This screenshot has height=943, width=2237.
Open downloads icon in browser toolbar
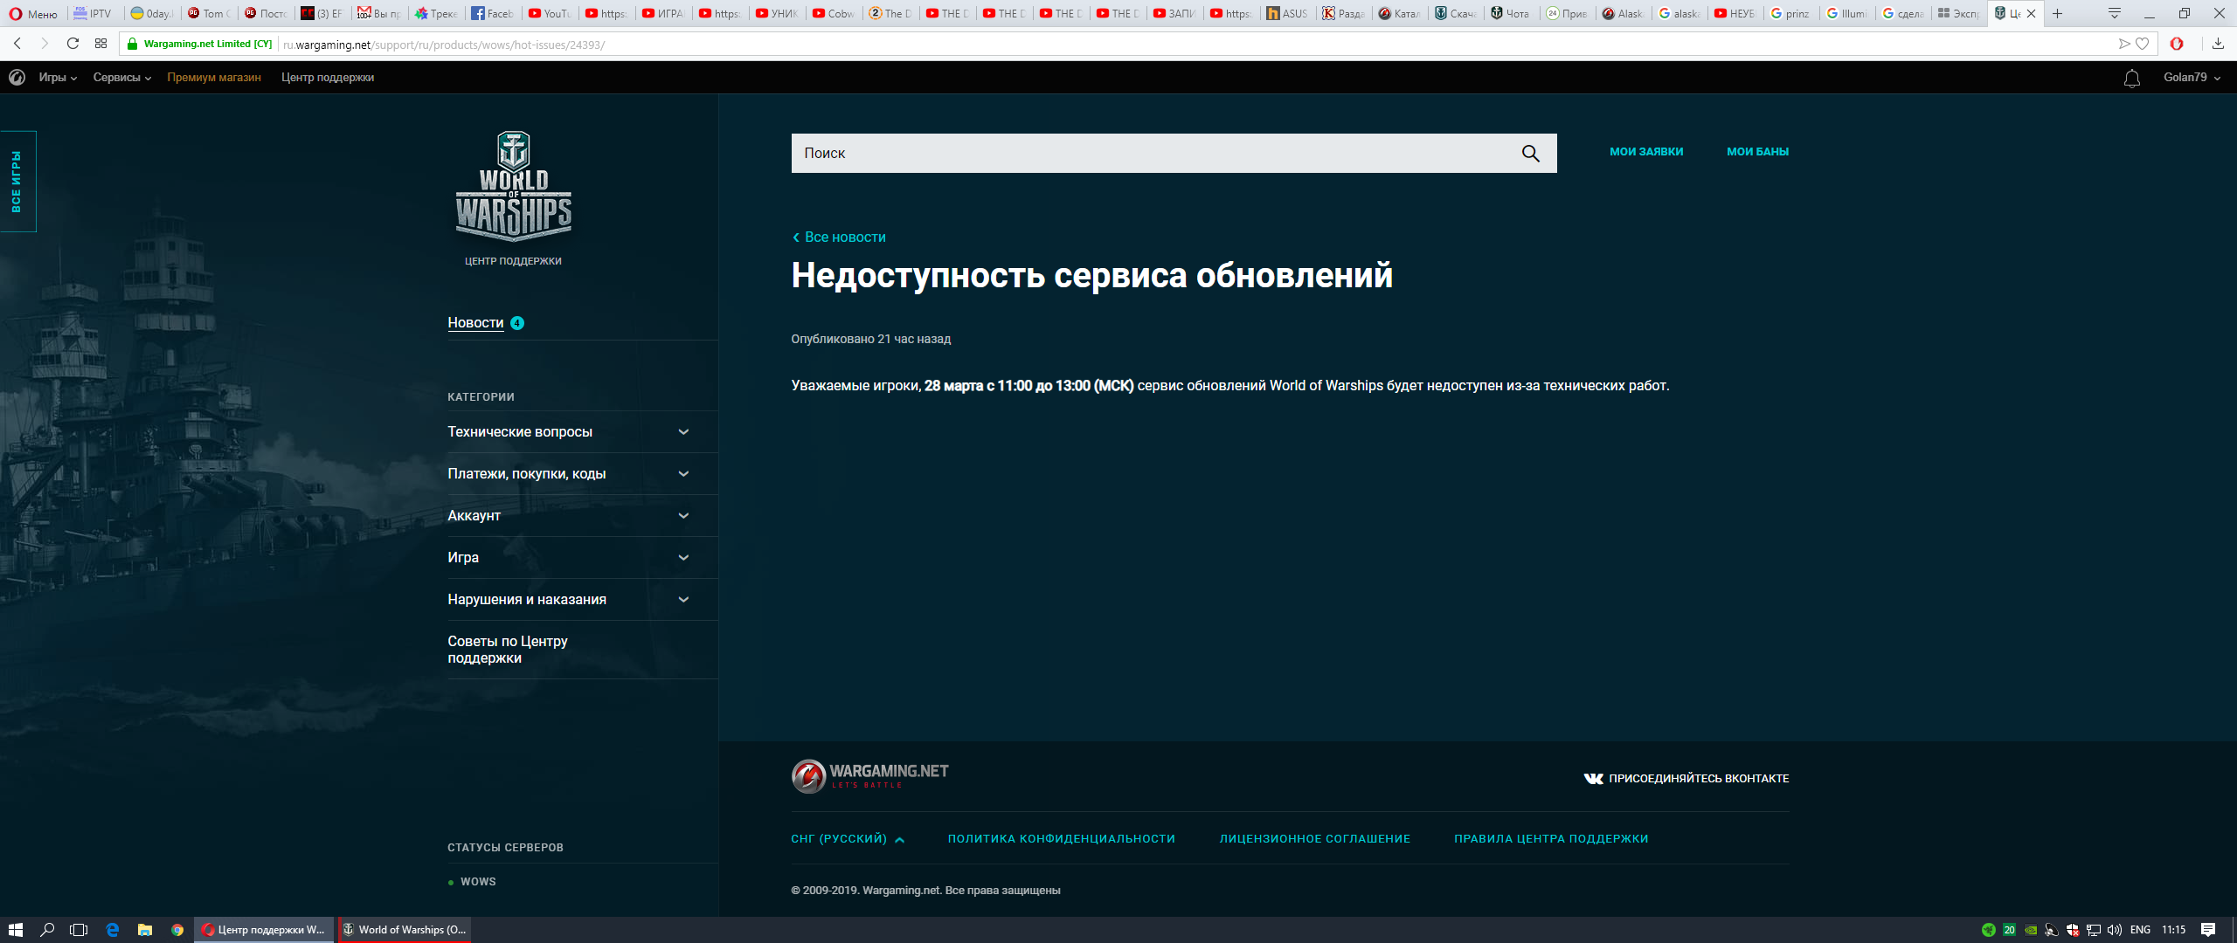click(2218, 44)
